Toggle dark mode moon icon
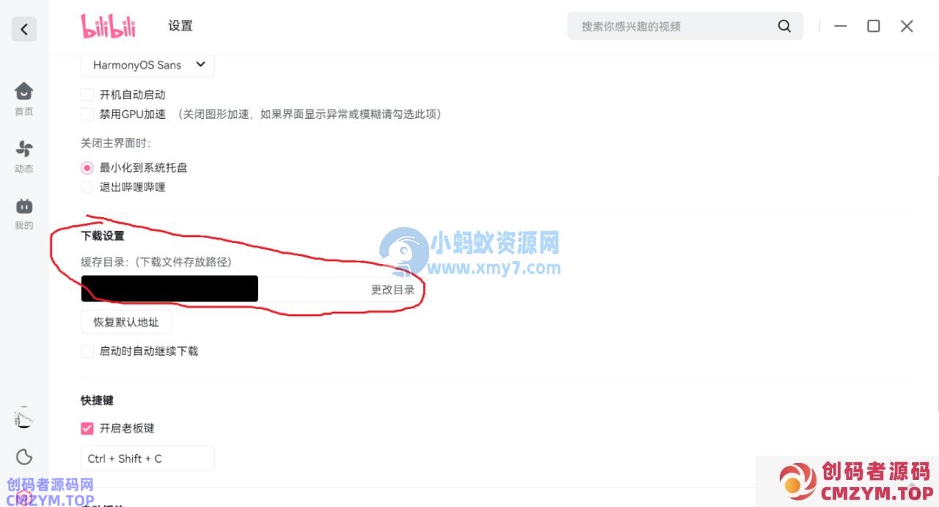The height and width of the screenshot is (507, 939). [24, 457]
